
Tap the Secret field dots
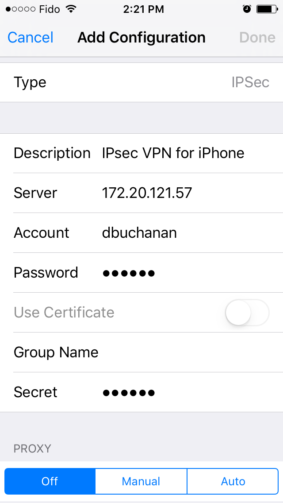tap(129, 393)
